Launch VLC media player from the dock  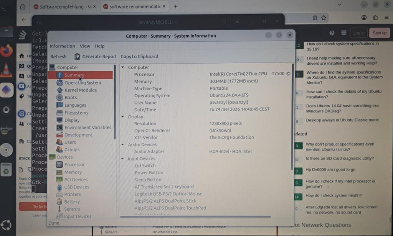click(6, 70)
